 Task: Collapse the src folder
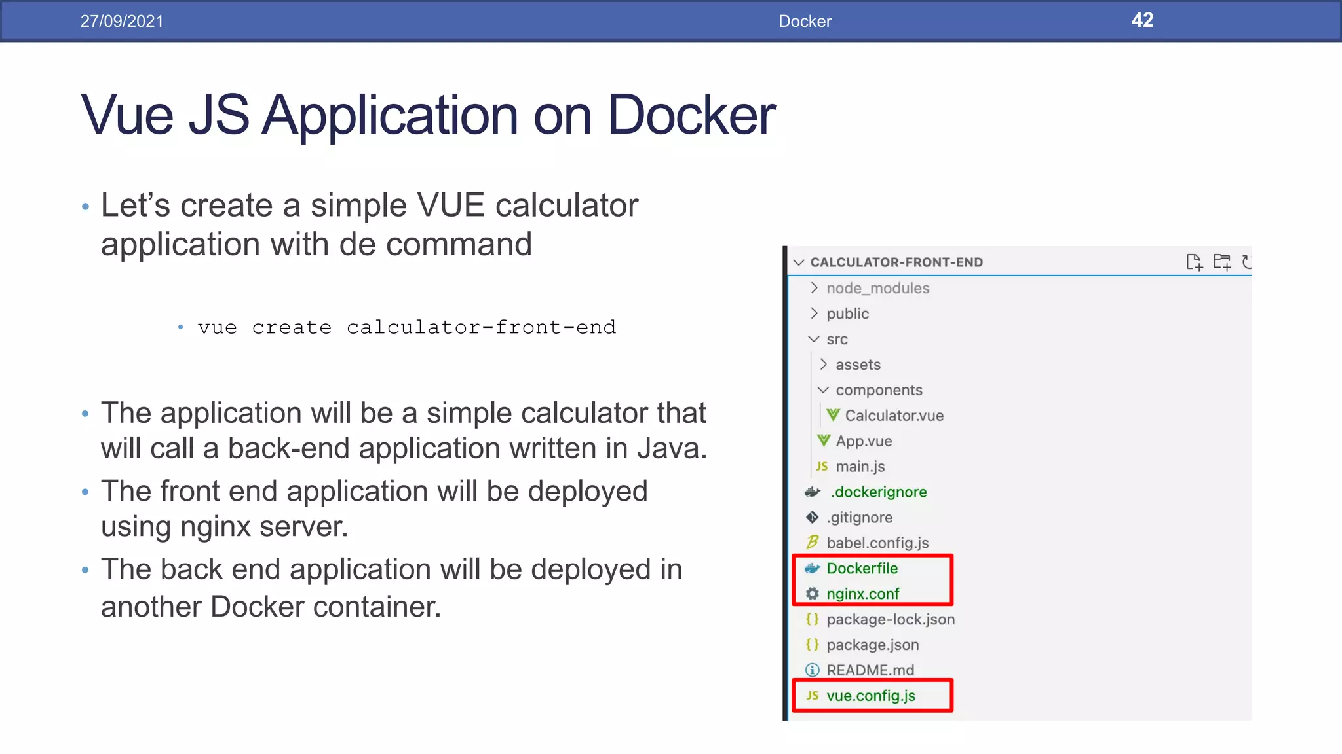coord(814,339)
